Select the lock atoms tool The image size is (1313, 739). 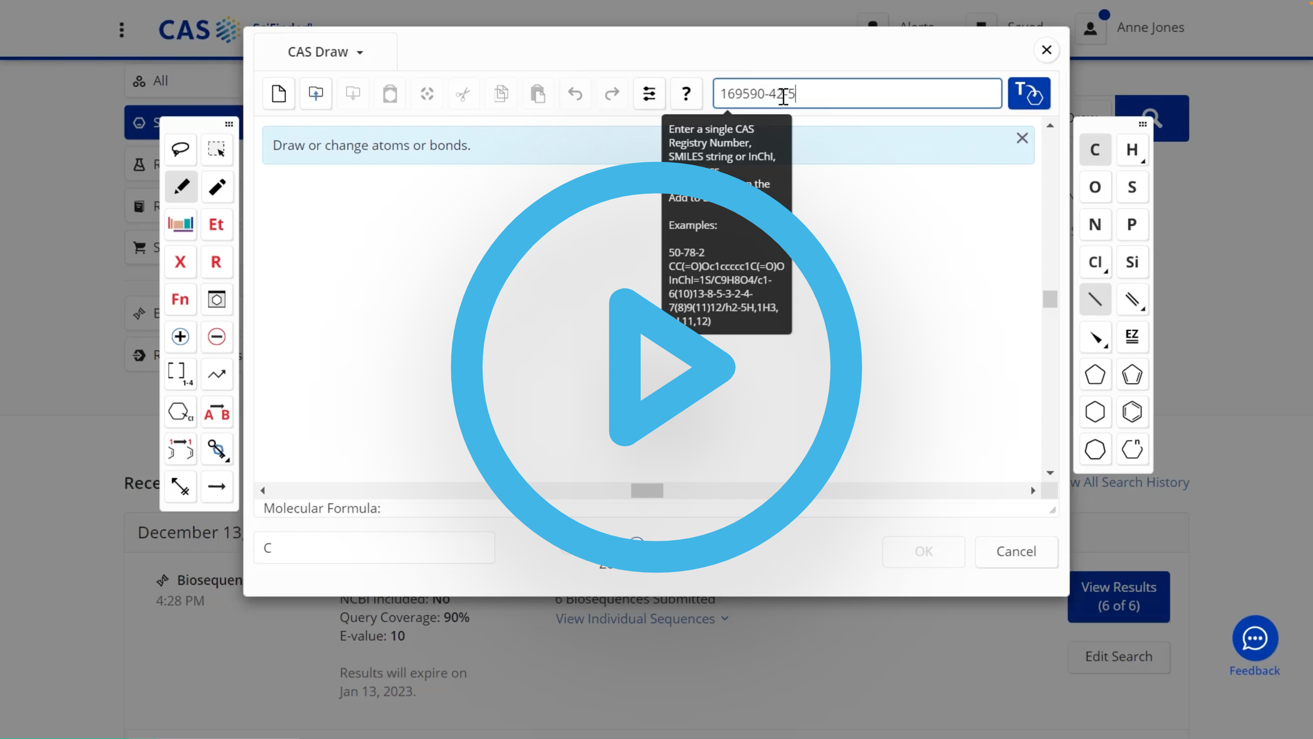(x=217, y=449)
